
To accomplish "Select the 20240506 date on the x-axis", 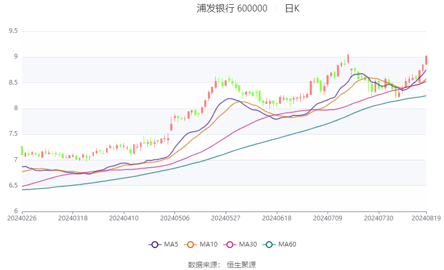I will (x=174, y=218).
